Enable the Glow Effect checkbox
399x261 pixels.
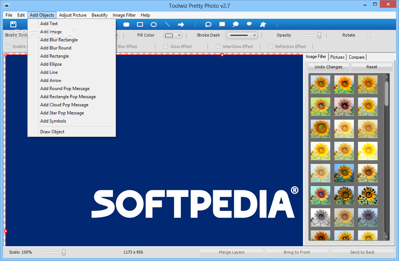pyautogui.click(x=166, y=46)
